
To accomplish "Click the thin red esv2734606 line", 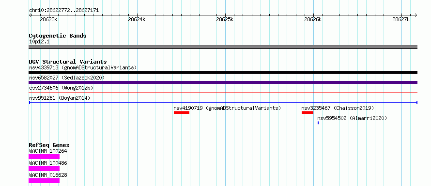I will coord(223,93).
